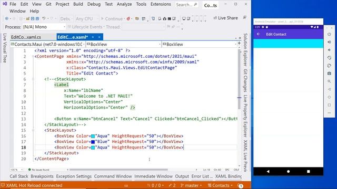Screen dimensions: 337x189
Task: Click the emulator power button
Action: 329,34
